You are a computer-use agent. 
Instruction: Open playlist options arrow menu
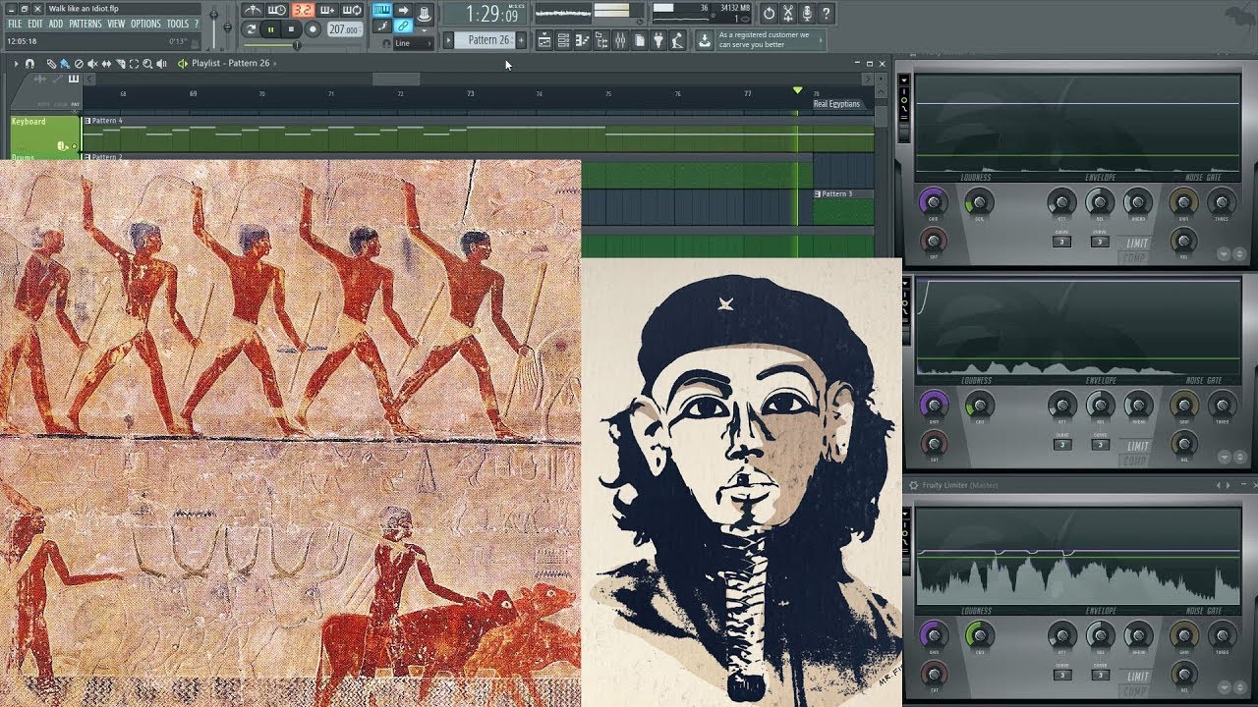16,64
